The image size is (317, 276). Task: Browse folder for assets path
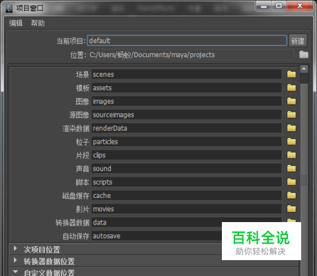pyautogui.click(x=291, y=88)
